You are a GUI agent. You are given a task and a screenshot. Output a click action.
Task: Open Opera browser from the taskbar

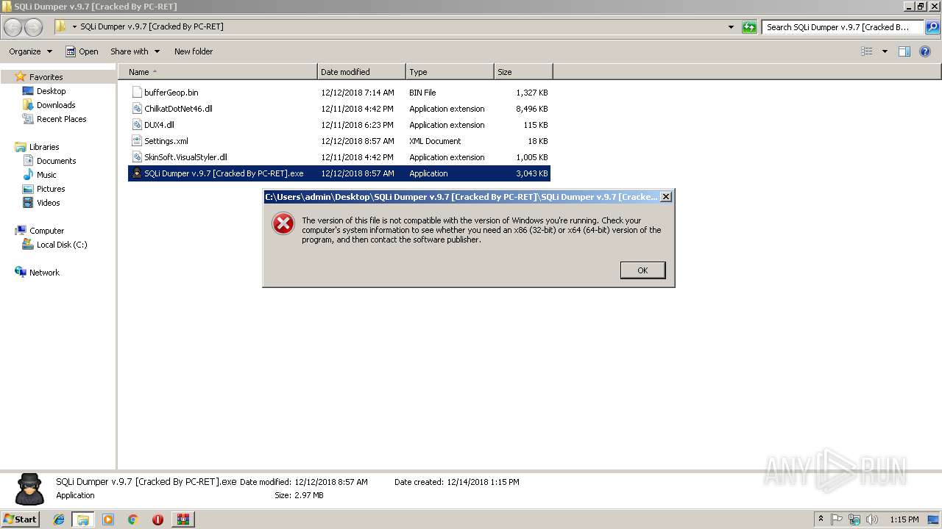(x=157, y=519)
